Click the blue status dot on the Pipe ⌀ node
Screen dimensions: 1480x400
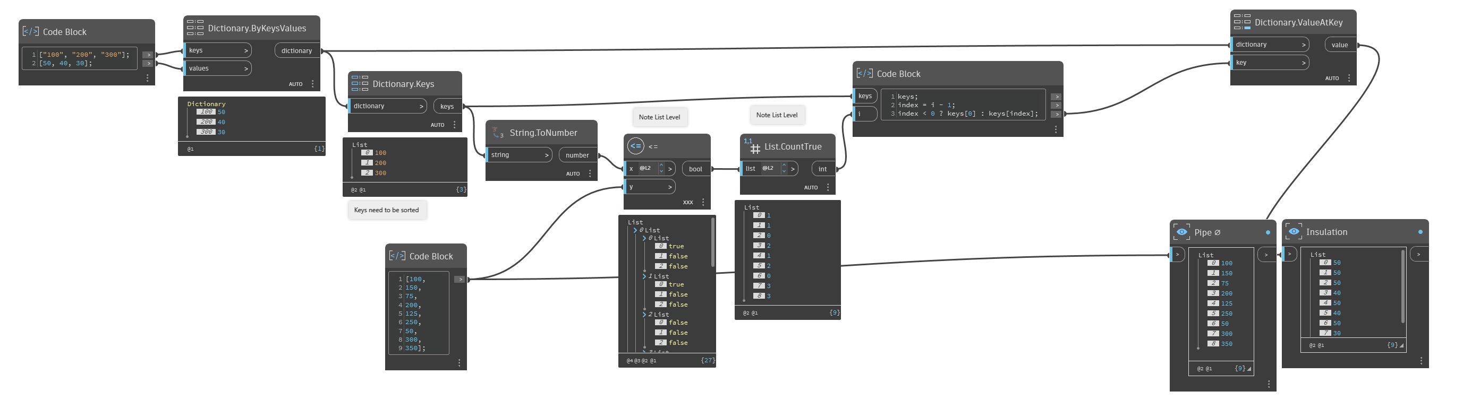tap(1268, 232)
